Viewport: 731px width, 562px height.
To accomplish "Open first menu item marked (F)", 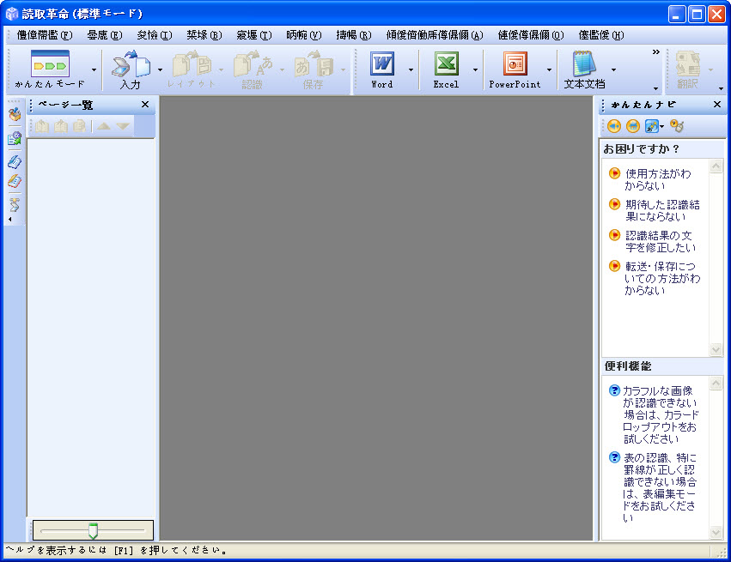I will (x=45, y=35).
